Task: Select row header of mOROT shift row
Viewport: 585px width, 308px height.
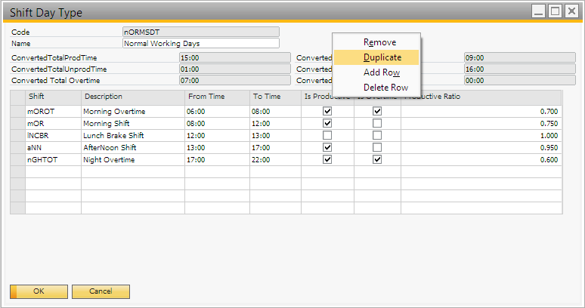Action: click(17, 111)
